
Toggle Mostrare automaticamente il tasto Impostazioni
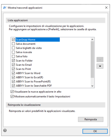[12, 97]
